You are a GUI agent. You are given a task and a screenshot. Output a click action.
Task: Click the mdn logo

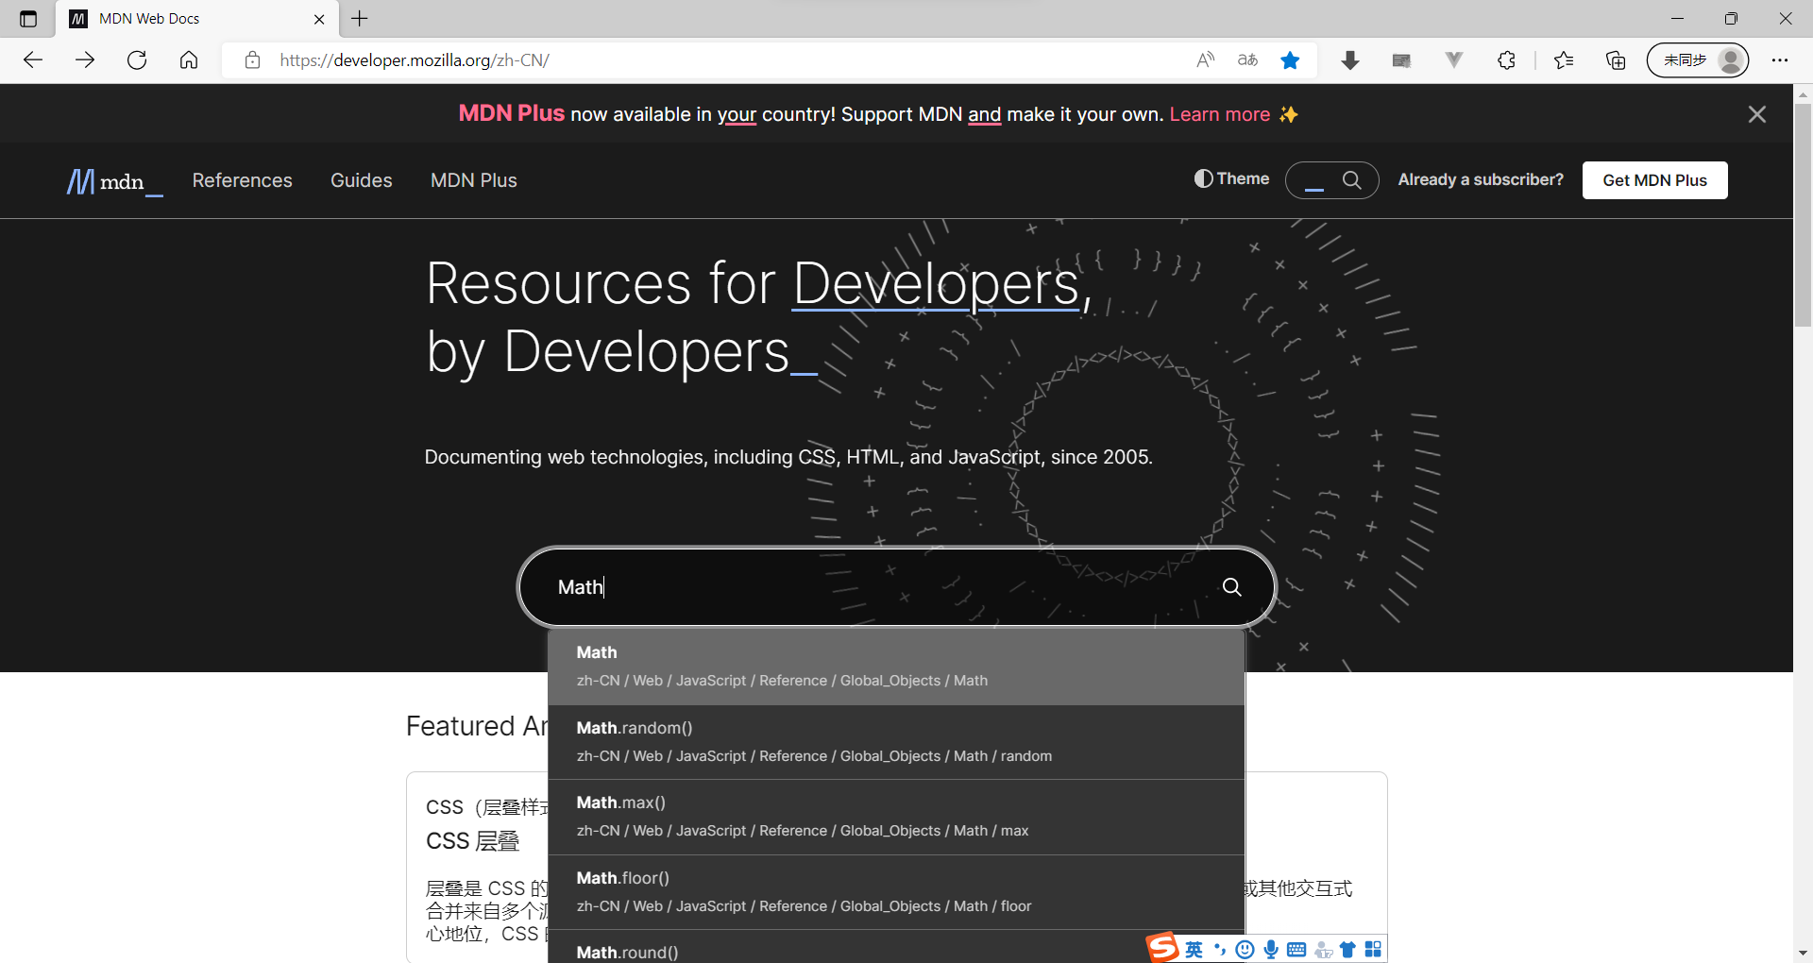point(114,181)
